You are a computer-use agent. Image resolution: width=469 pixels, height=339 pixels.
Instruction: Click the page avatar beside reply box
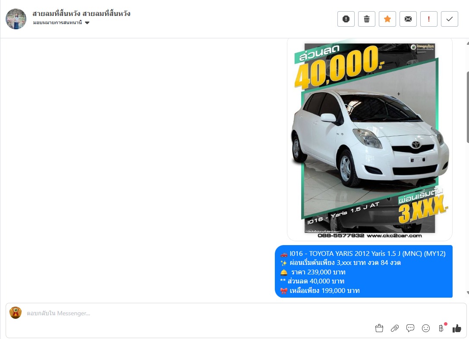(x=16, y=313)
